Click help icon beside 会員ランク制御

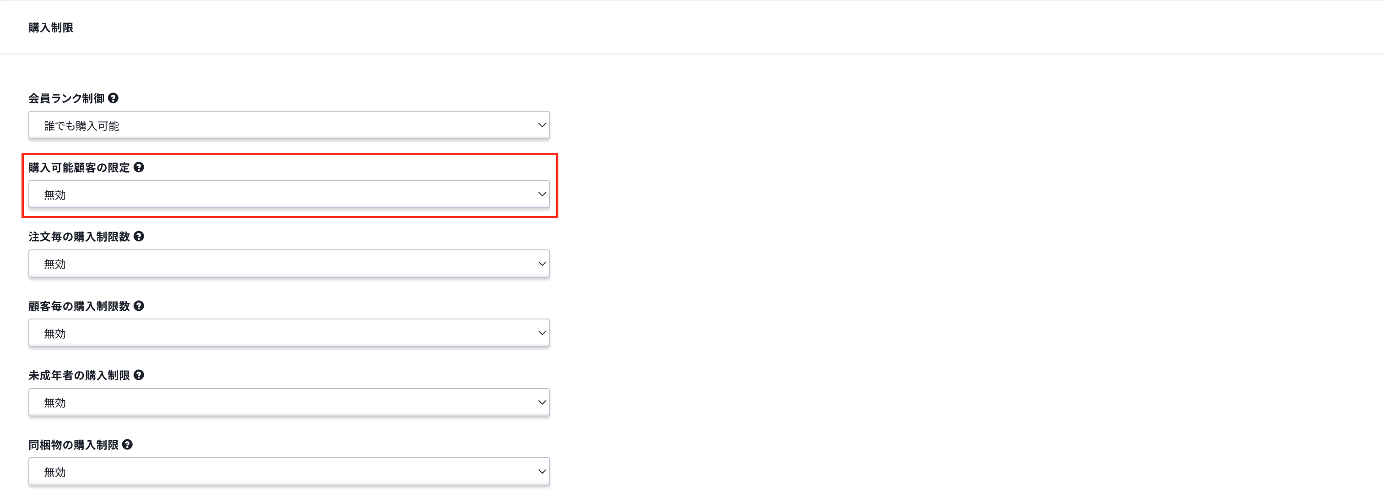point(113,98)
